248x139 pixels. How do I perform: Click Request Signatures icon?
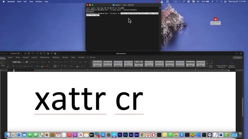[232, 64]
